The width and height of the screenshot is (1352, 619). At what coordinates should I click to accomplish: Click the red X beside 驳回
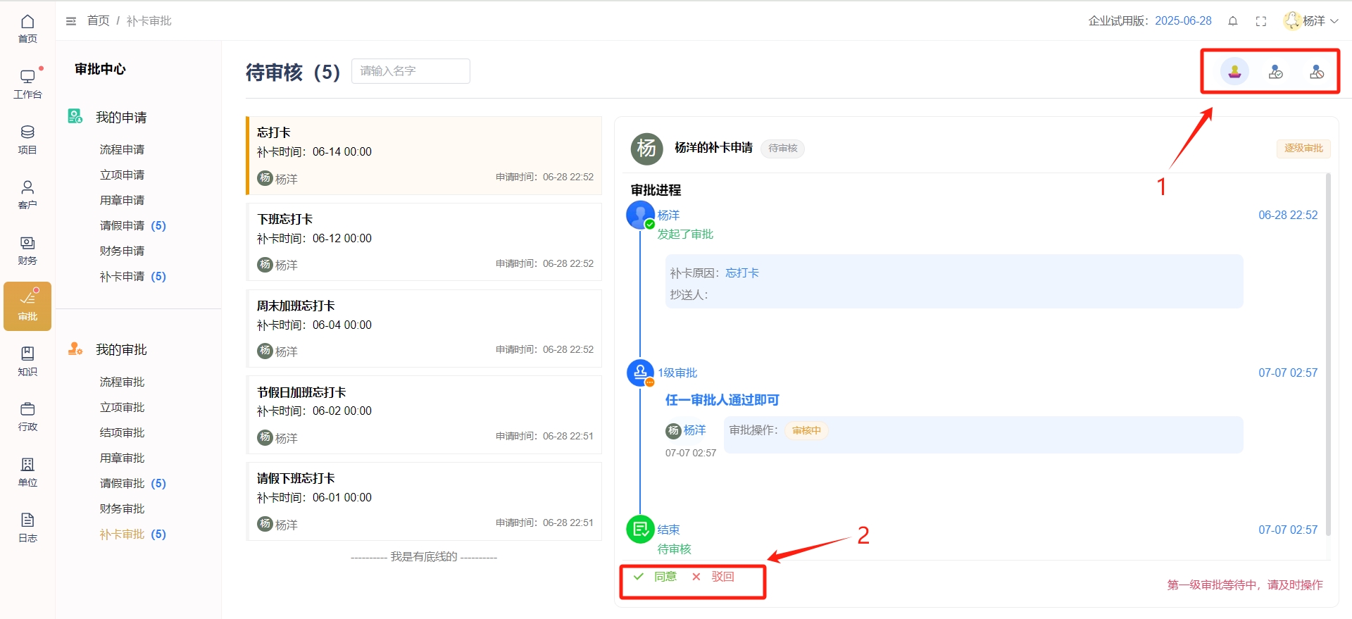point(696,576)
